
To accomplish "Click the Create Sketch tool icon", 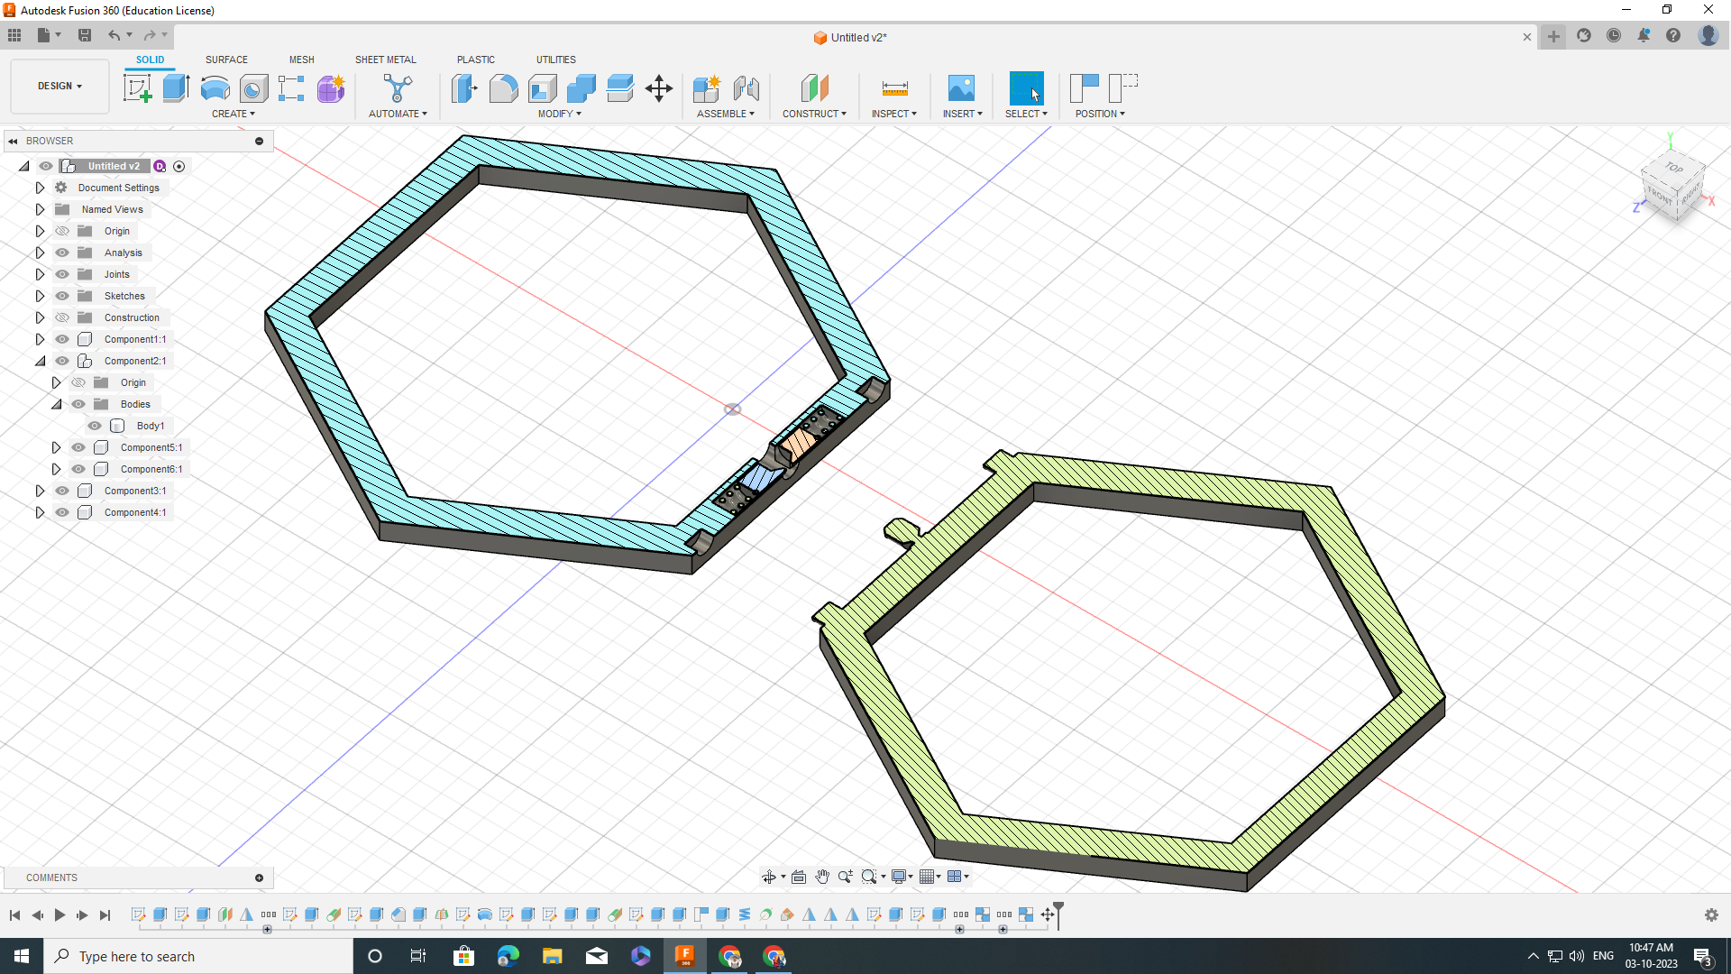I will pos(137,88).
